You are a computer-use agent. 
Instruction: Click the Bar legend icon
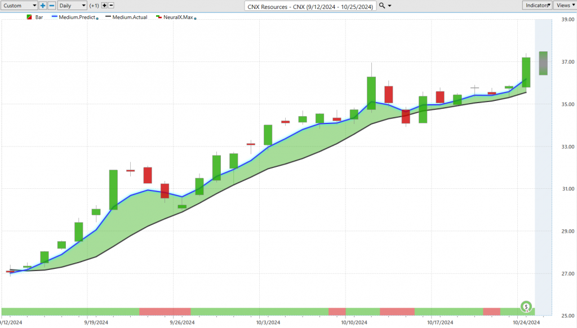[29, 17]
